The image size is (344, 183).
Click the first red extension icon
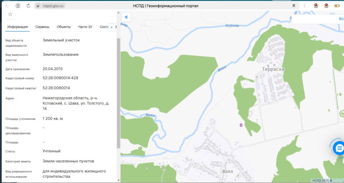[316, 6]
